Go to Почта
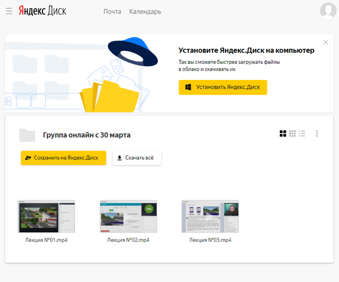This screenshot has height=282, width=339. click(112, 12)
